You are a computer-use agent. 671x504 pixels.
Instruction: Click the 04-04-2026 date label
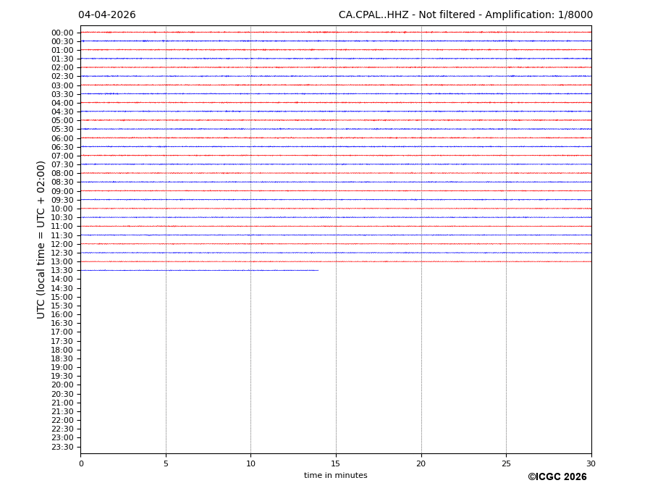(x=106, y=15)
